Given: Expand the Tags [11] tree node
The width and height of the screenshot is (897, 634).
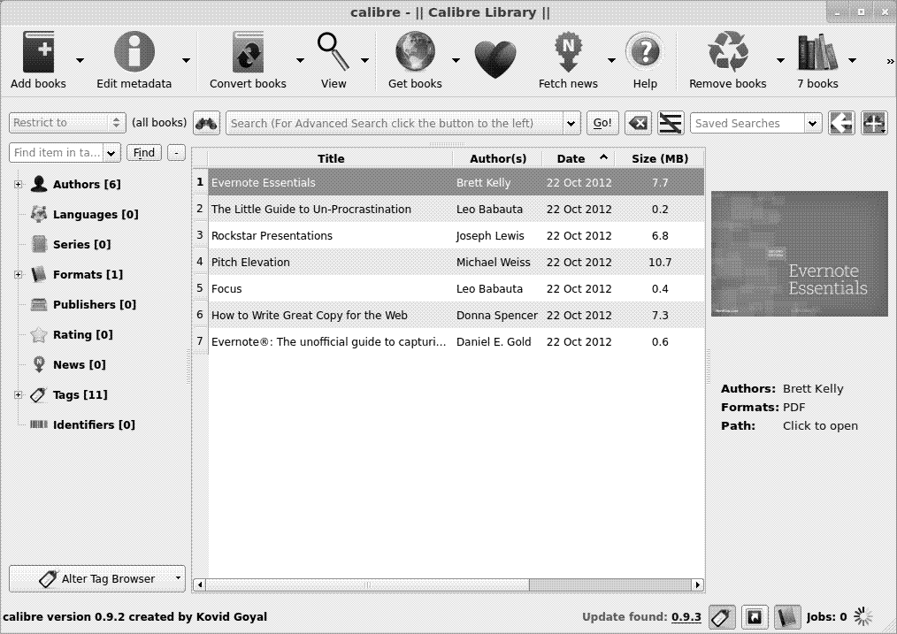Looking at the screenshot, I should coord(19,394).
